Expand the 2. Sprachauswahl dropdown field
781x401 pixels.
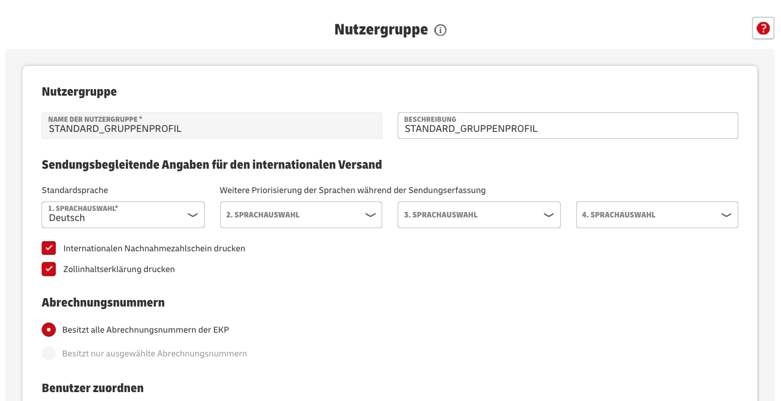[x=291, y=215]
